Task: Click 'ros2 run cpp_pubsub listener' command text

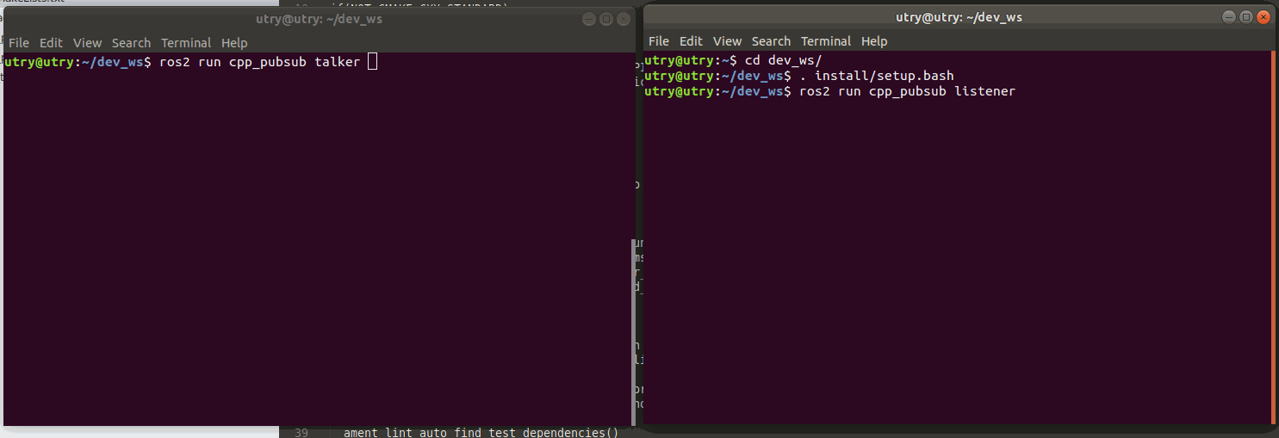Action: pos(908,91)
